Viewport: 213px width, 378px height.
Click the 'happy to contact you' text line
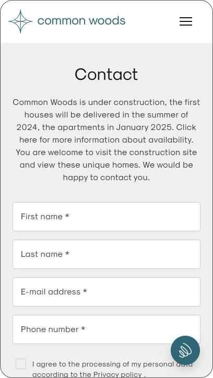[106, 178]
